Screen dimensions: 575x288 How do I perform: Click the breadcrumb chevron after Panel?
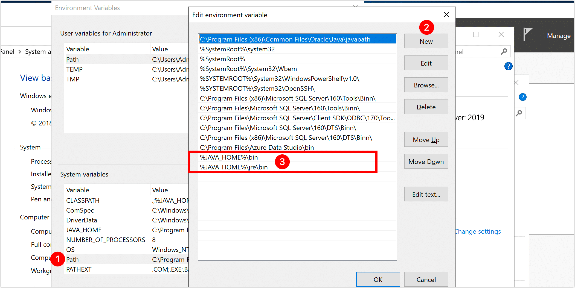point(20,51)
